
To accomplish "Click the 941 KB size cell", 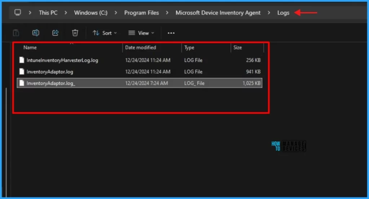I will coord(253,72).
